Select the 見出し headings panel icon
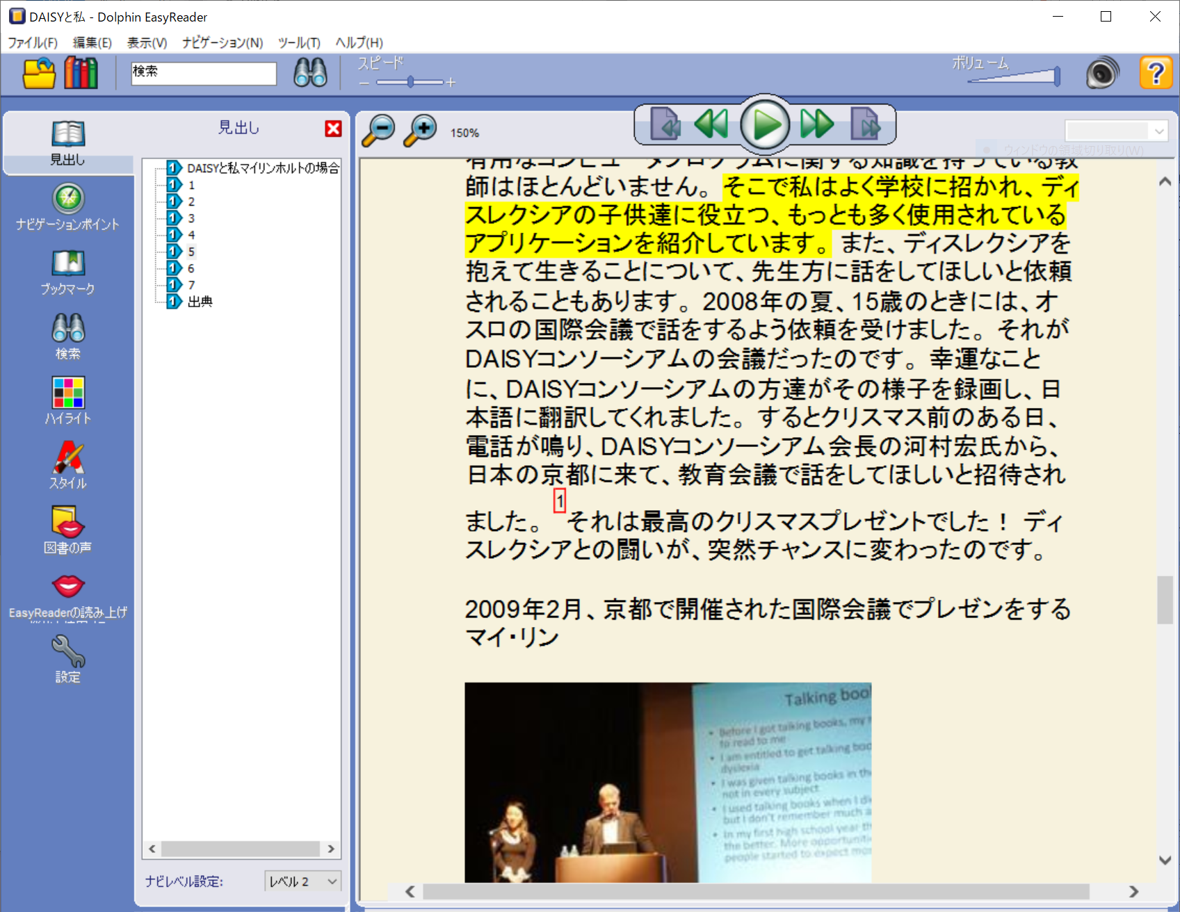Viewport: 1180px width, 912px height. (68, 143)
